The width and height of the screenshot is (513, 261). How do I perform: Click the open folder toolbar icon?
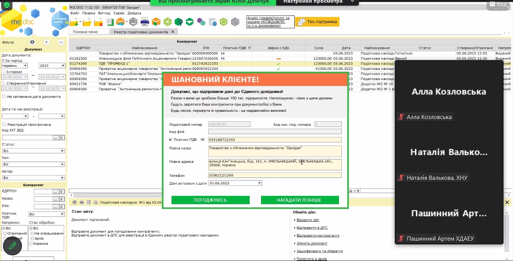pos(87,22)
